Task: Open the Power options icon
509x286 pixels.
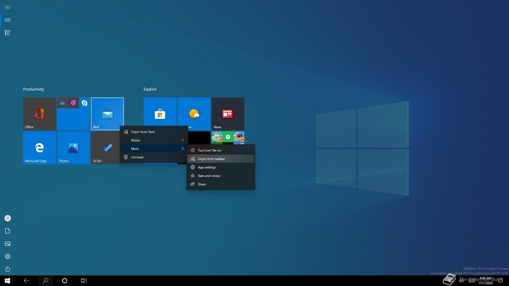Action: (x=8, y=269)
